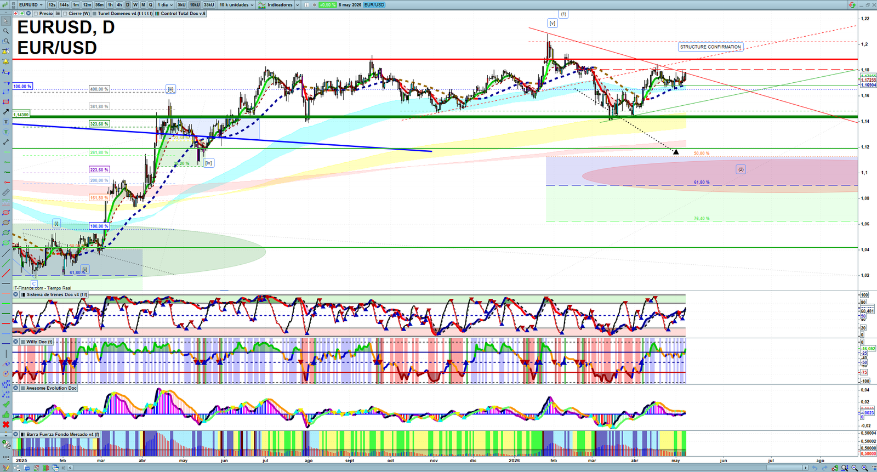
Task: Click the (2) wave label on chart
Action: (741, 169)
